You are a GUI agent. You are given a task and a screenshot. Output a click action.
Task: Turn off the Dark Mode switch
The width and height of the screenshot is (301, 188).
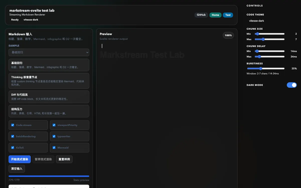tap(292, 85)
